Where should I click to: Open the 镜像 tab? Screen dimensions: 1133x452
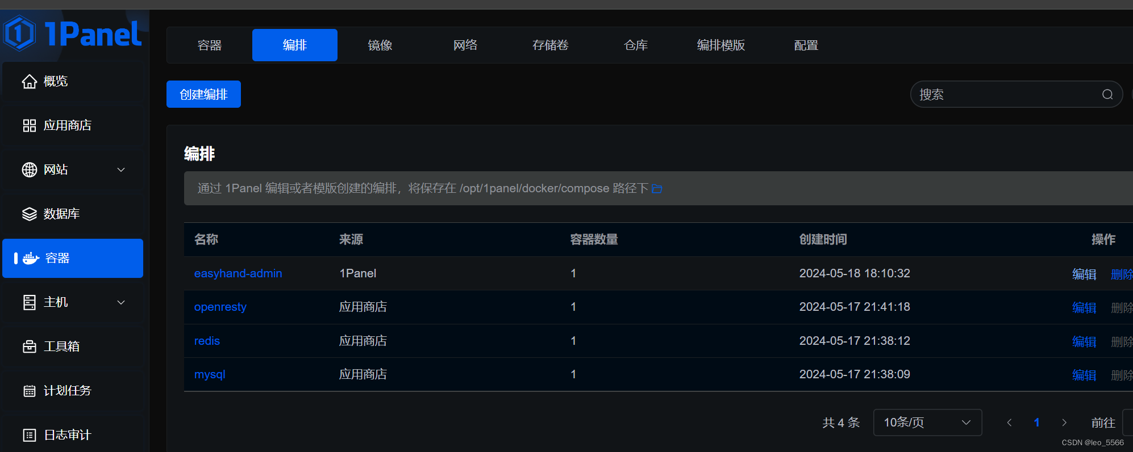(x=380, y=45)
